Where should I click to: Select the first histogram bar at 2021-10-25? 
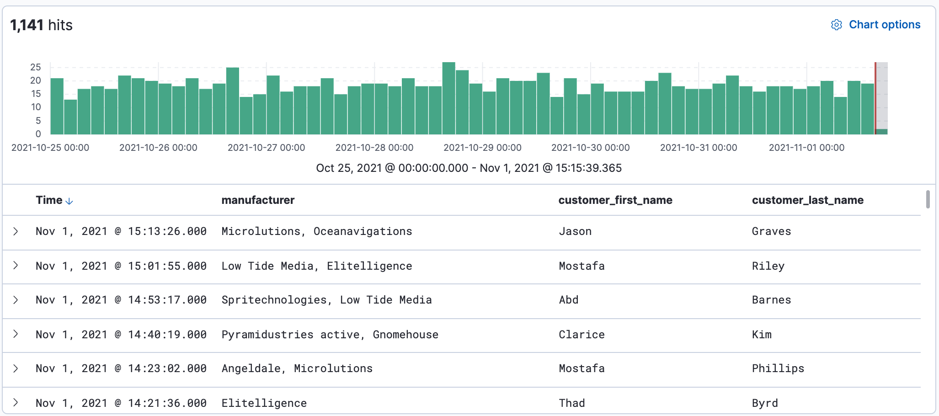(57, 106)
